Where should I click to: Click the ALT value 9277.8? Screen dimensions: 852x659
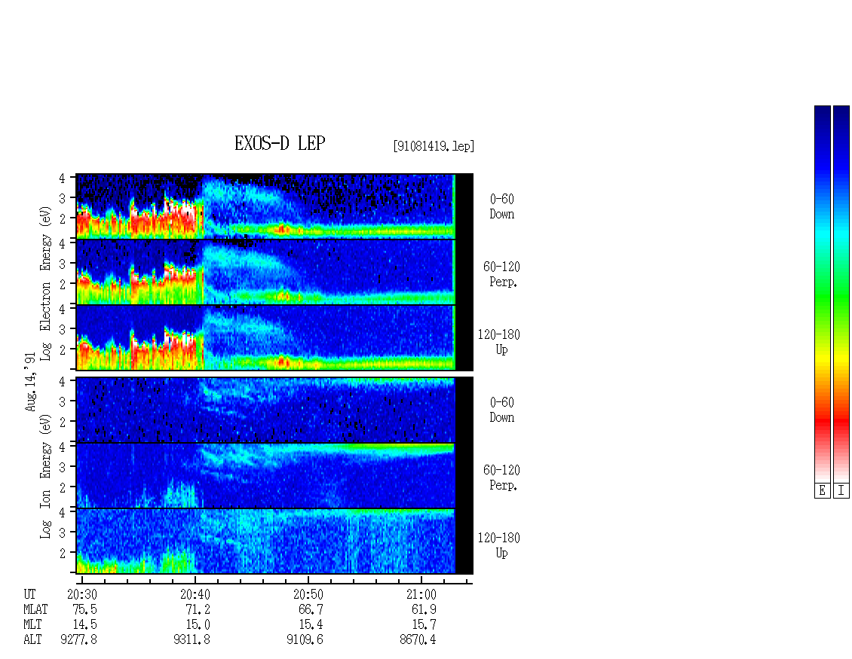78,640
